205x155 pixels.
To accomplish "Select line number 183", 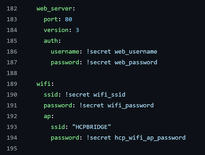I will [12, 19].
